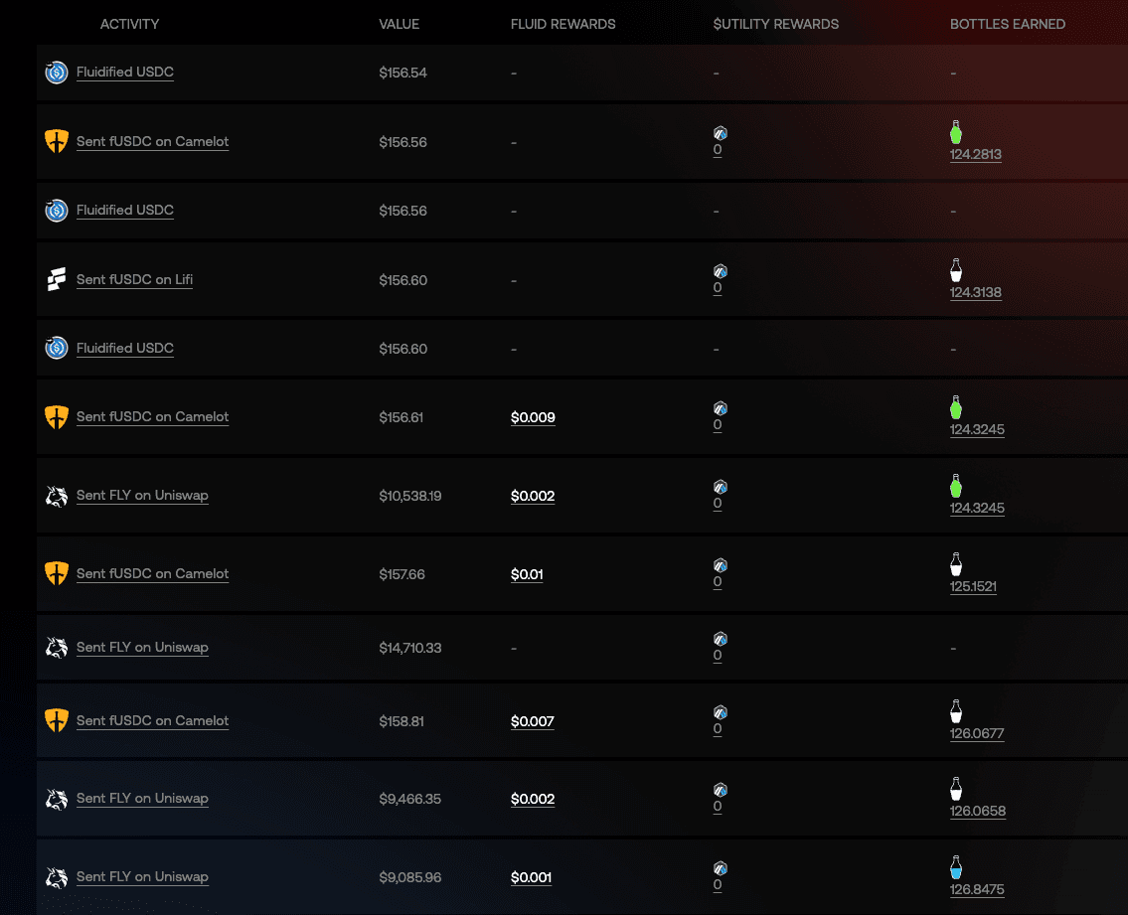
Task: Click the FLUID REWARDS column header
Action: tap(564, 24)
